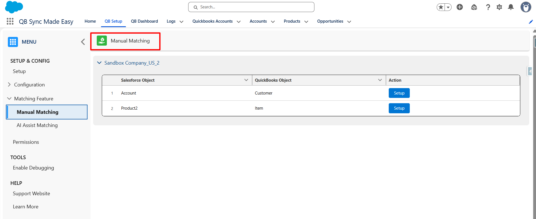Expand the Products tab dropdown chevron
Image resolution: width=536 pixels, height=219 pixels.
pos(306,22)
